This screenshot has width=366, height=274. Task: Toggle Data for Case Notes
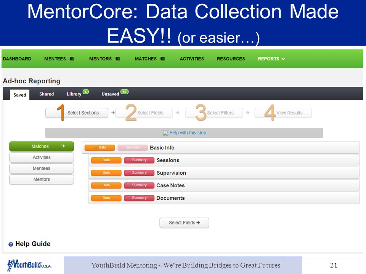click(x=106, y=185)
